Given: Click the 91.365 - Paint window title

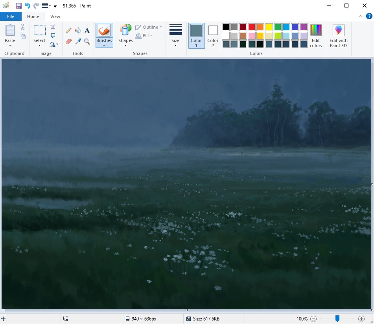Looking at the screenshot, I should pyautogui.click(x=77, y=6).
